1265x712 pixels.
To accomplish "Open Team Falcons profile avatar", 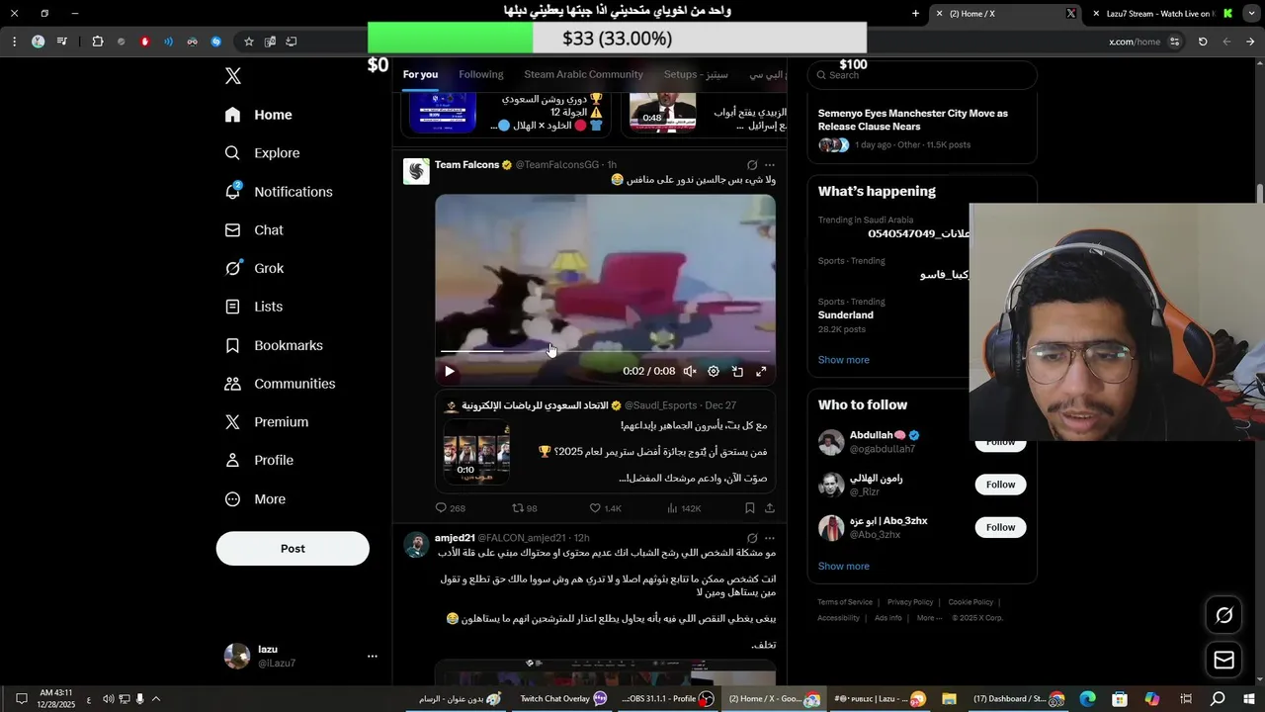I will click(x=416, y=172).
